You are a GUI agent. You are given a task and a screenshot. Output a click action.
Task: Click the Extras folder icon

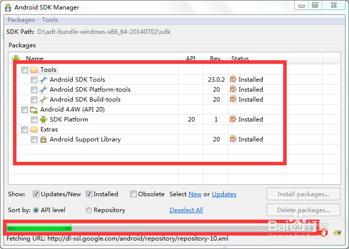click(x=34, y=129)
